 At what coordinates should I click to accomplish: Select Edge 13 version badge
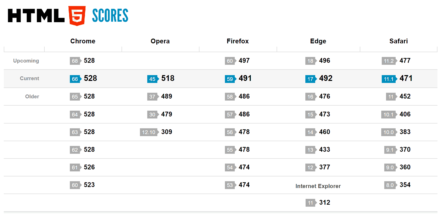(x=311, y=150)
